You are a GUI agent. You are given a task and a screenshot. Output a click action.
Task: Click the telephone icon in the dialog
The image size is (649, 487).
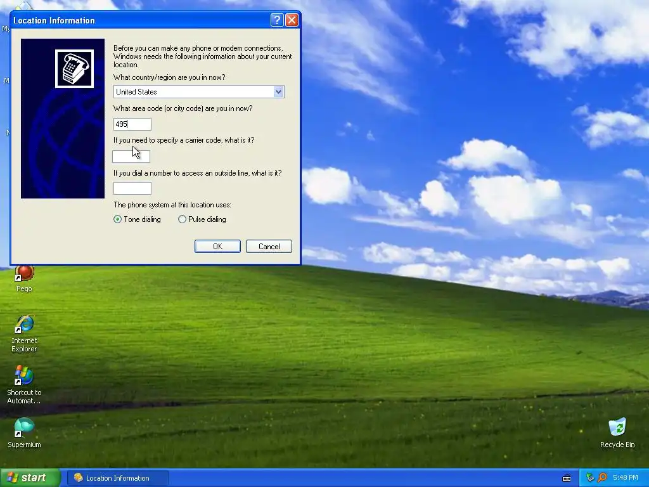coord(75,68)
